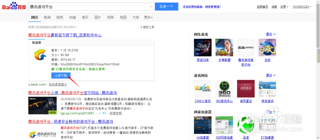Click the 游民星空 site logo

(x=246, y=89)
